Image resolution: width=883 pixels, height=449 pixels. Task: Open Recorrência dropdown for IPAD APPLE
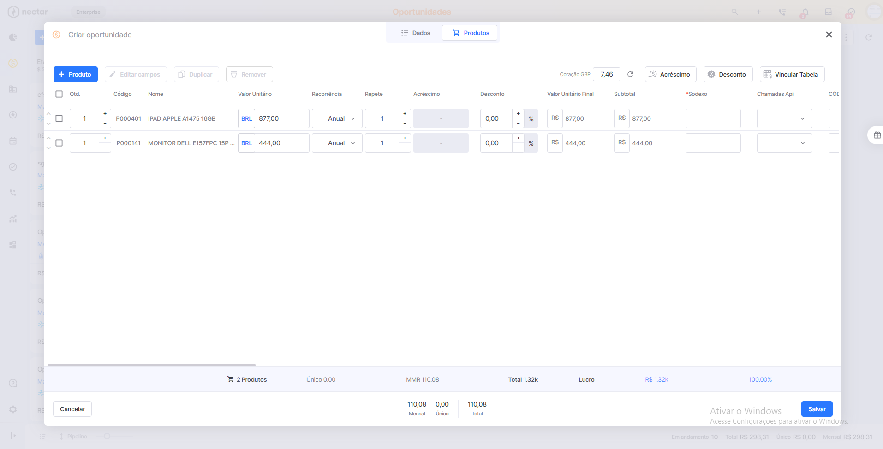(x=337, y=118)
